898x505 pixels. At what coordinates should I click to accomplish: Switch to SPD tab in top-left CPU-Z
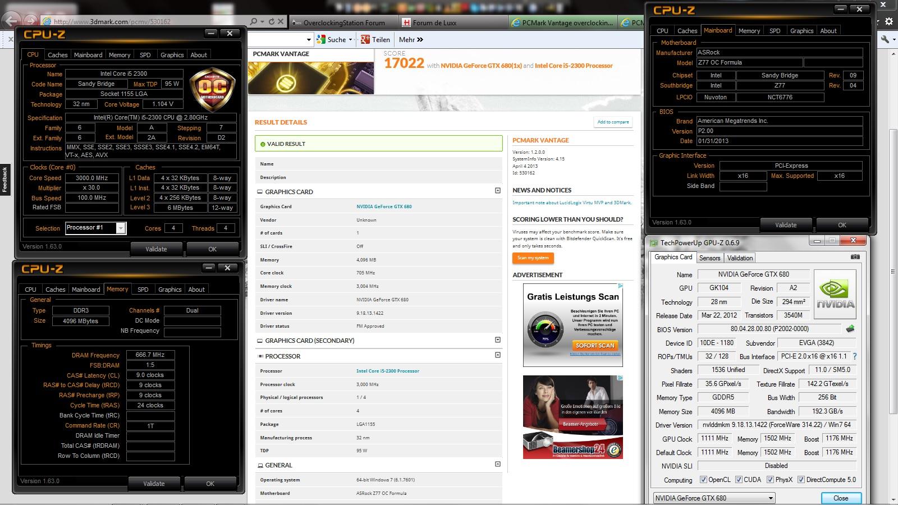click(x=145, y=55)
